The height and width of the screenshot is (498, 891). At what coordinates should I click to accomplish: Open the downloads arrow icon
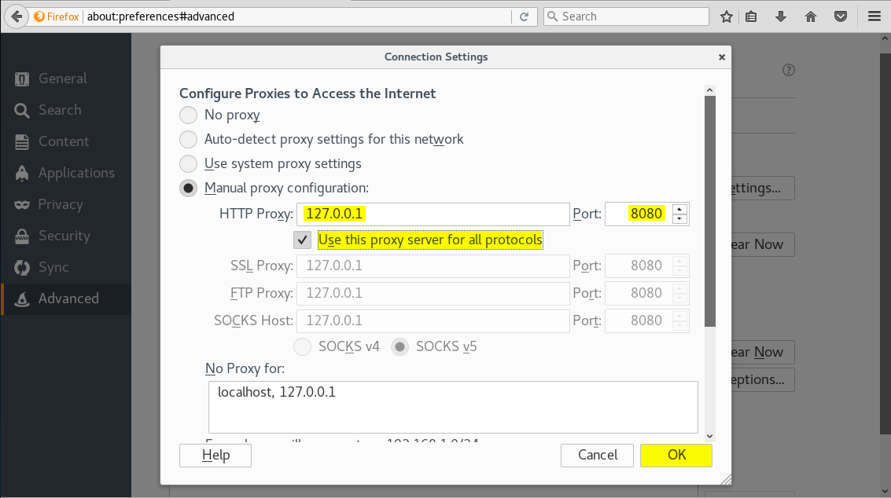(x=781, y=16)
